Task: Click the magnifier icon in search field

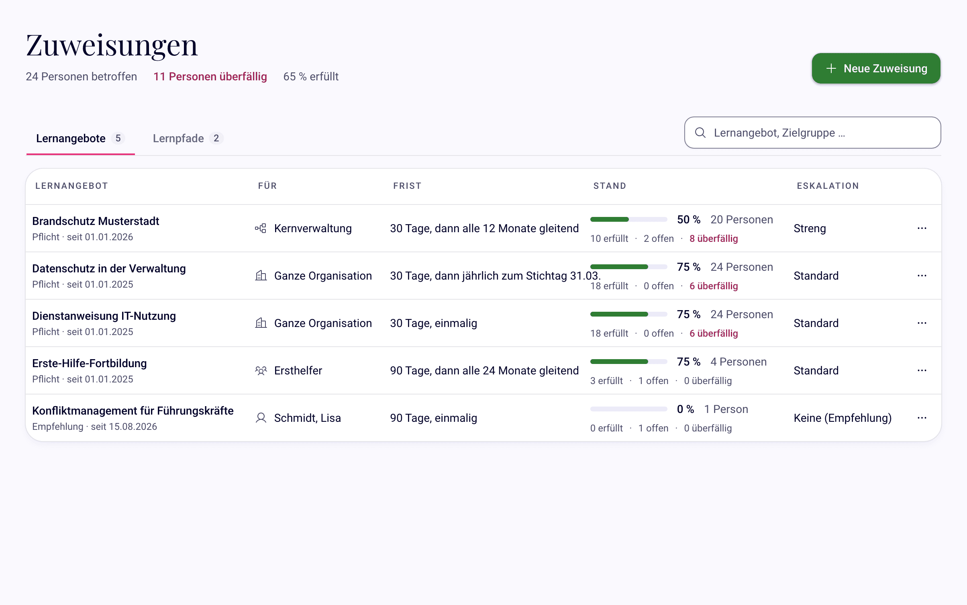Action: 700,133
